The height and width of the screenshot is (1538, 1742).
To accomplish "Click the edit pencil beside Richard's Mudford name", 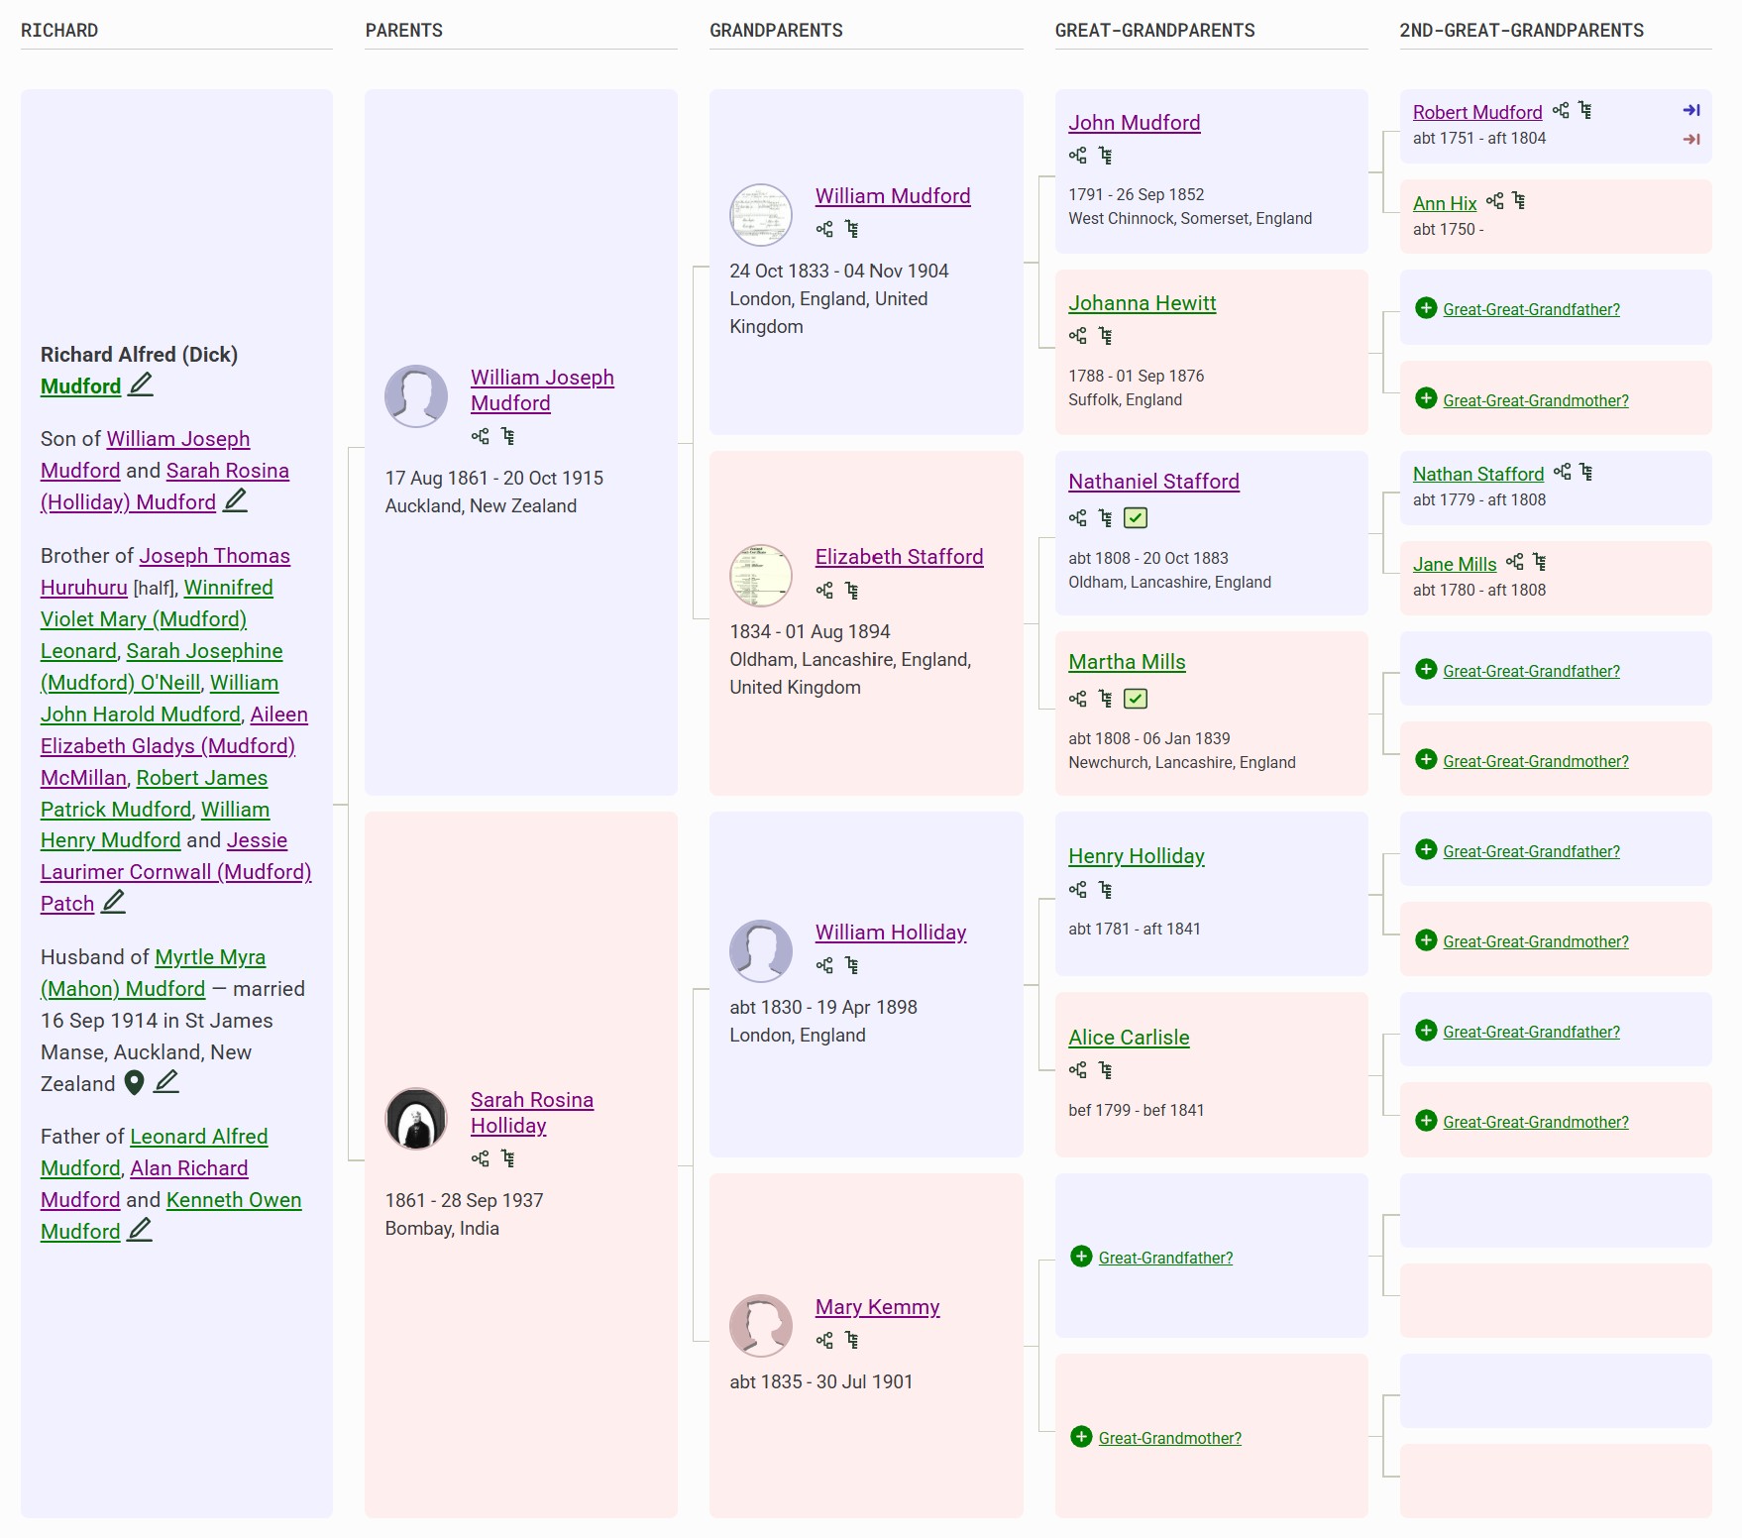I will pos(142,384).
